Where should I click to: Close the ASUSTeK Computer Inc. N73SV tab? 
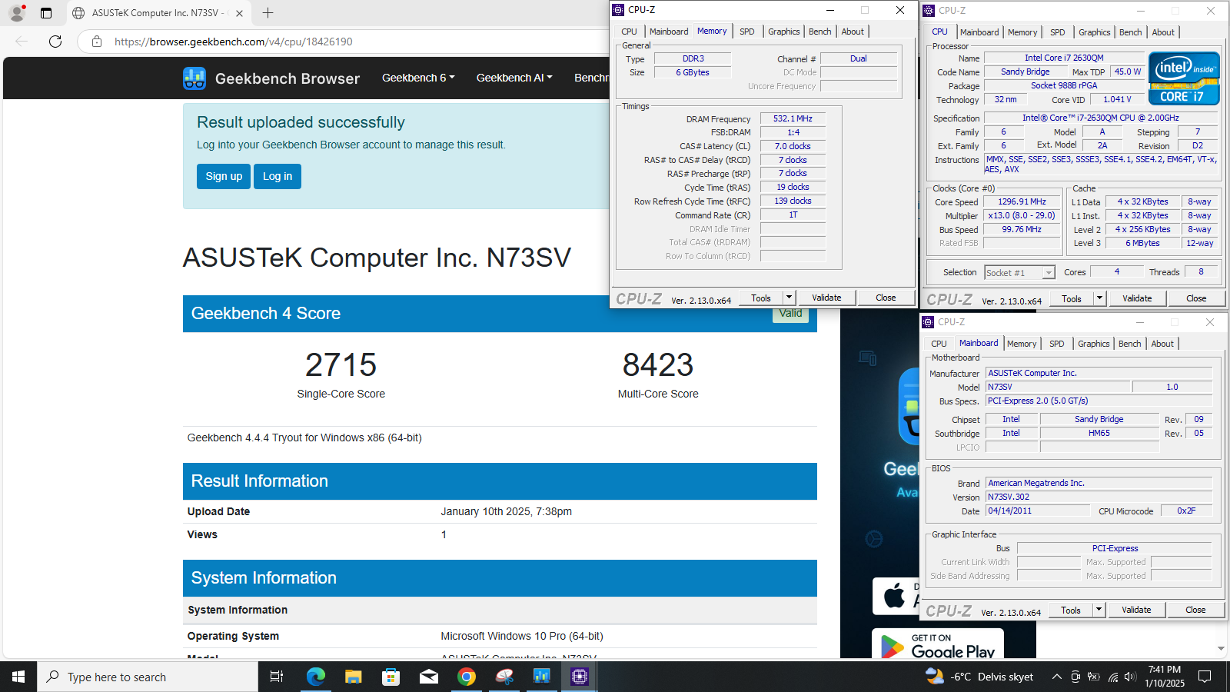(x=239, y=13)
